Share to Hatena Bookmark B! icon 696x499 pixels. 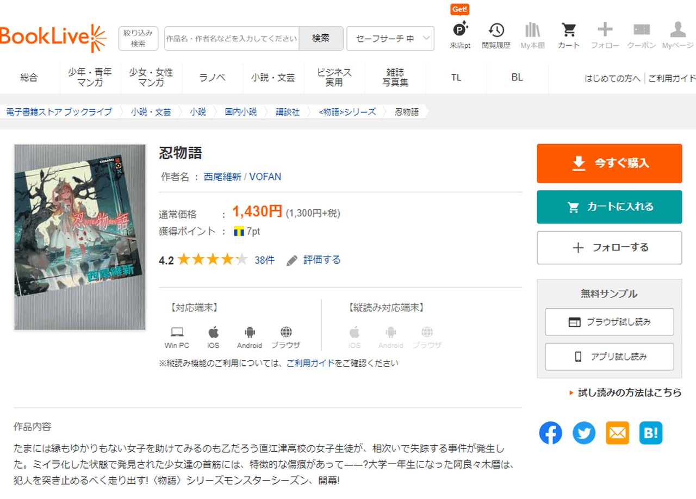click(x=651, y=433)
